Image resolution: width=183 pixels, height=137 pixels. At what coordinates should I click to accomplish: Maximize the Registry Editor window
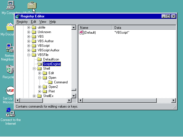168,16
